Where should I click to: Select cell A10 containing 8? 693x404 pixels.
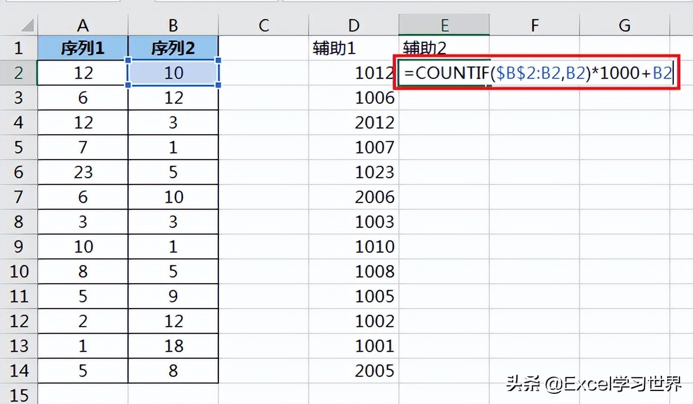[83, 271]
